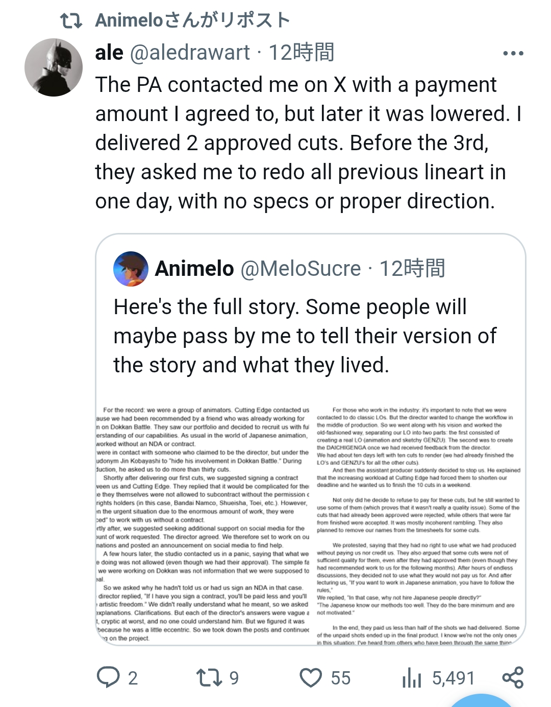This screenshot has width=551, height=707.
Task: Reply to ale's post
Action: (x=108, y=678)
